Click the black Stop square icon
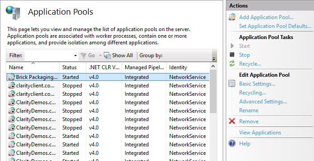Image resolution: width=314 pixels, height=161 pixels. click(x=232, y=55)
